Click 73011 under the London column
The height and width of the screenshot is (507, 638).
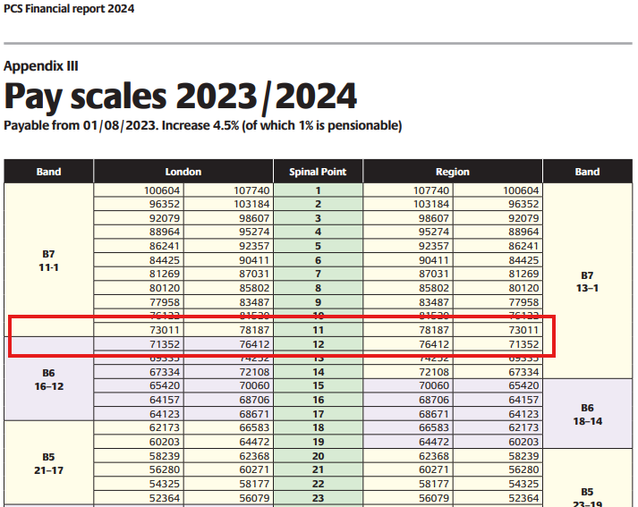click(x=161, y=330)
